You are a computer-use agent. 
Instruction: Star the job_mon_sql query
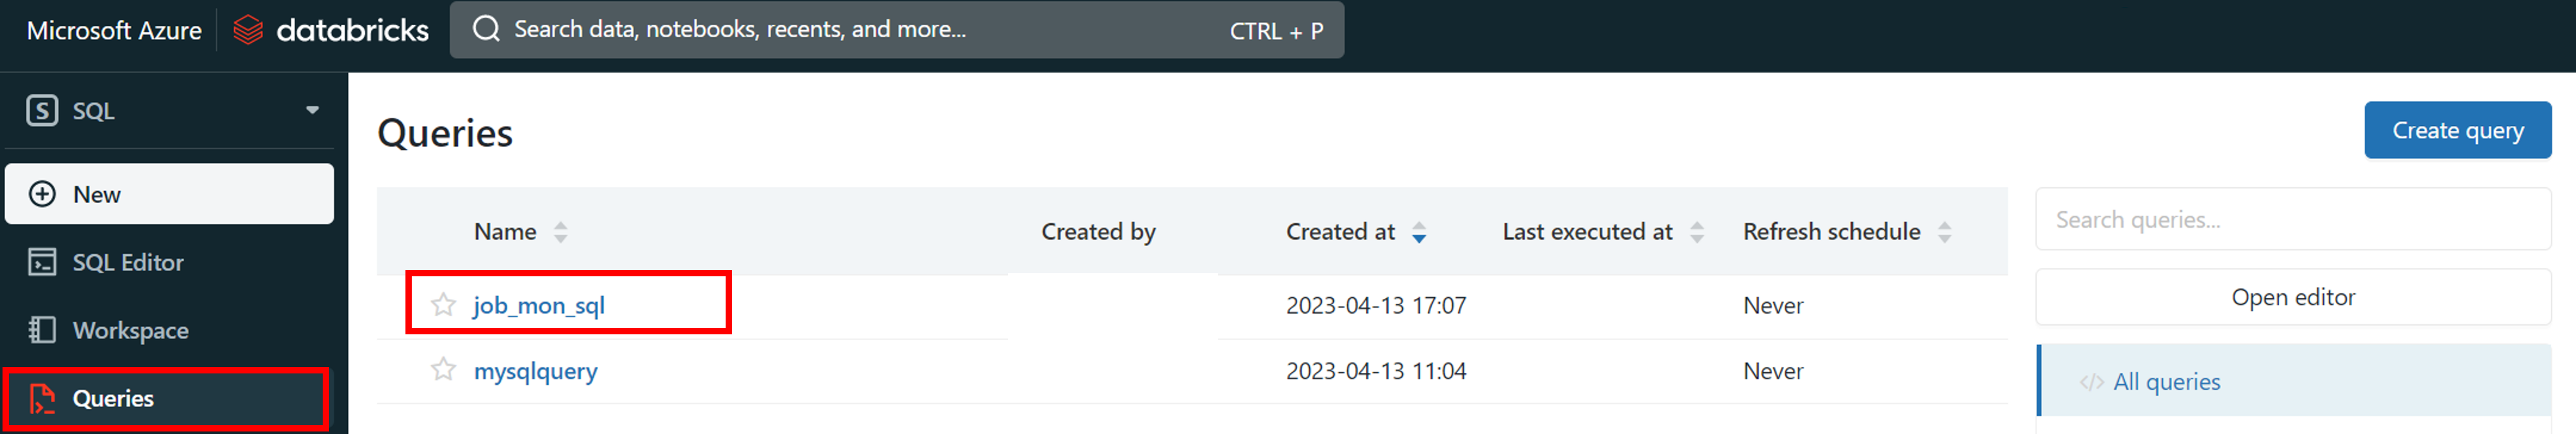[443, 304]
